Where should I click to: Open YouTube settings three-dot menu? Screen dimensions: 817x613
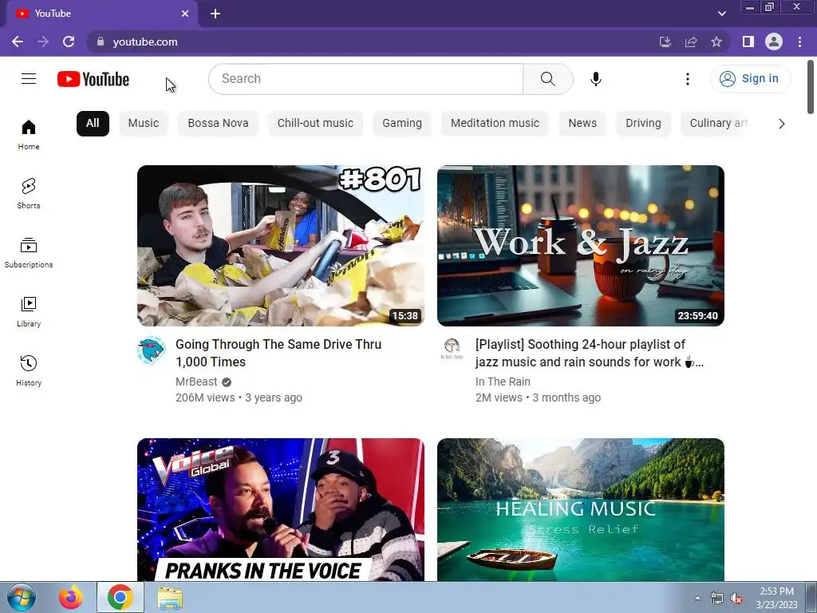click(687, 79)
